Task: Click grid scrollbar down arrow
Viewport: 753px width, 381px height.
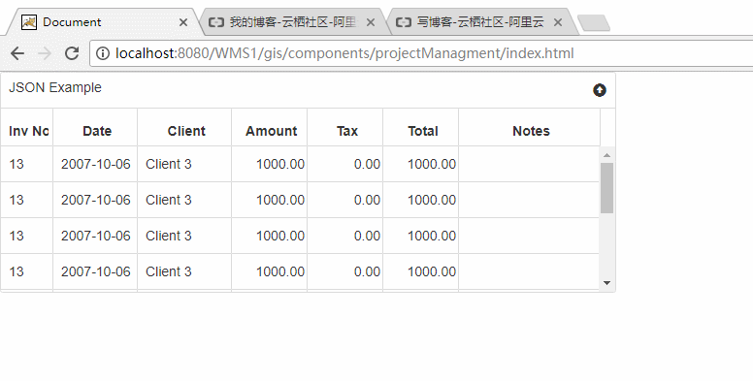Action: tap(607, 283)
